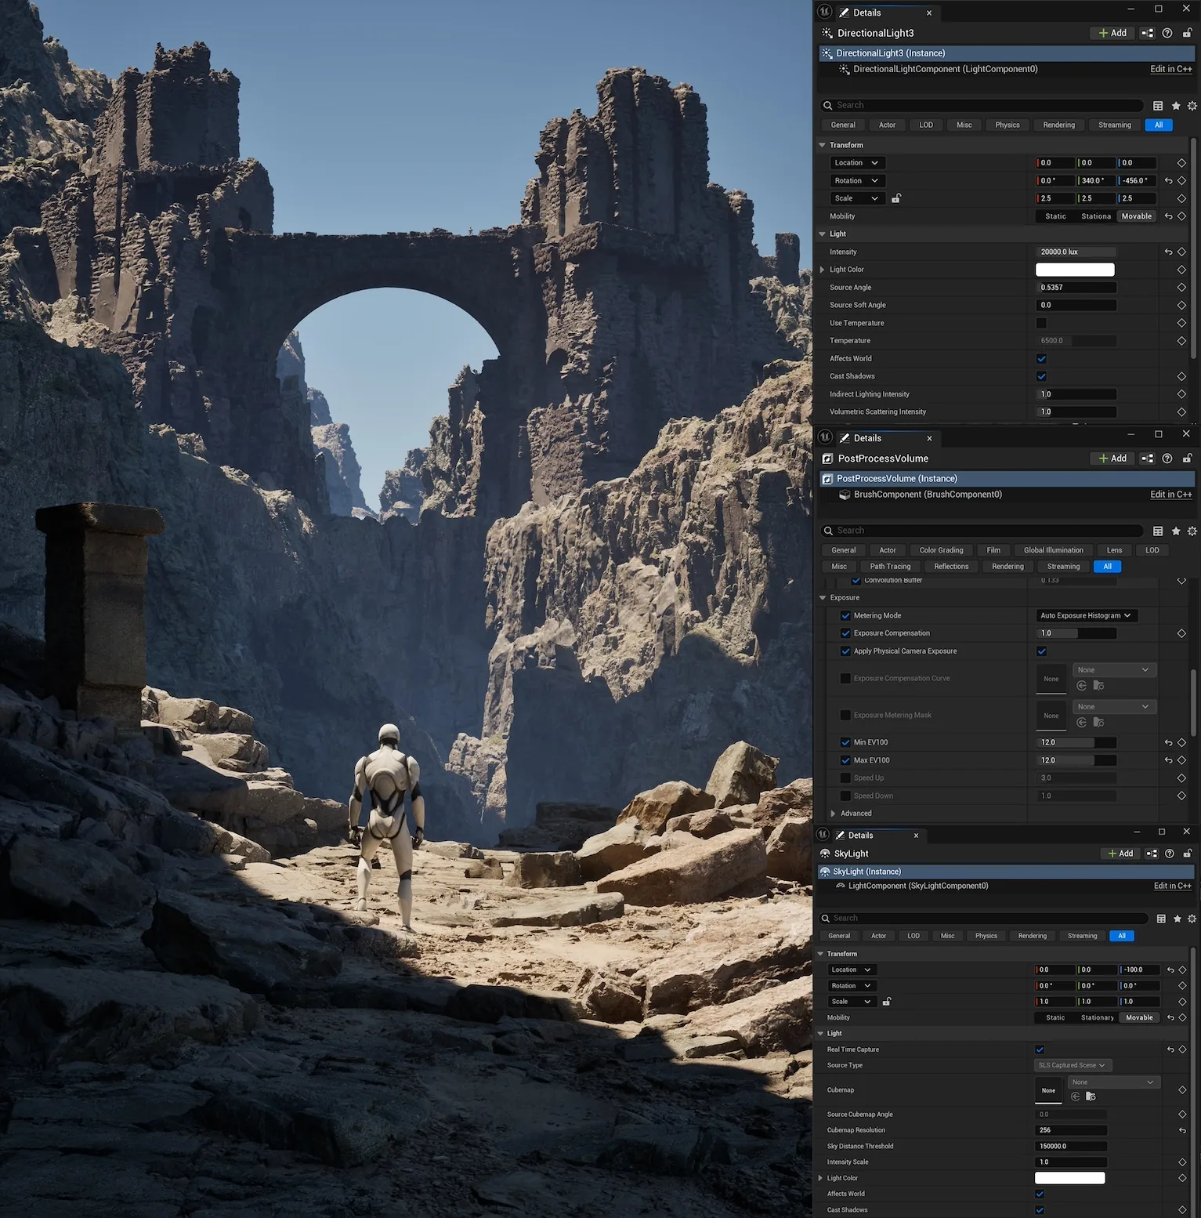
Task: Switch to Color Grading filter tab
Action: (941, 550)
